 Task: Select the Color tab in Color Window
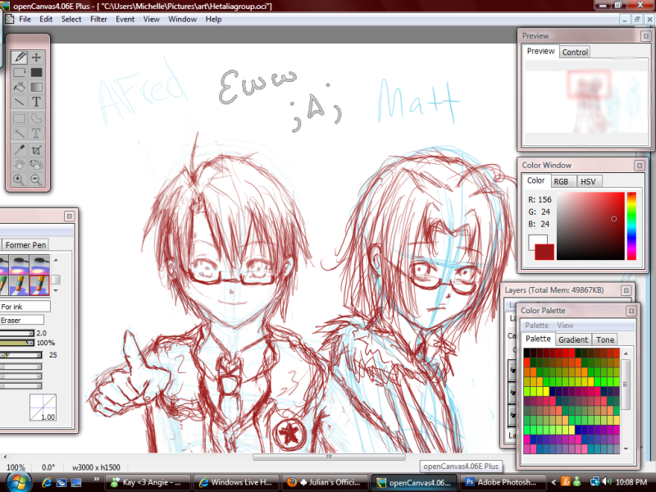point(535,180)
